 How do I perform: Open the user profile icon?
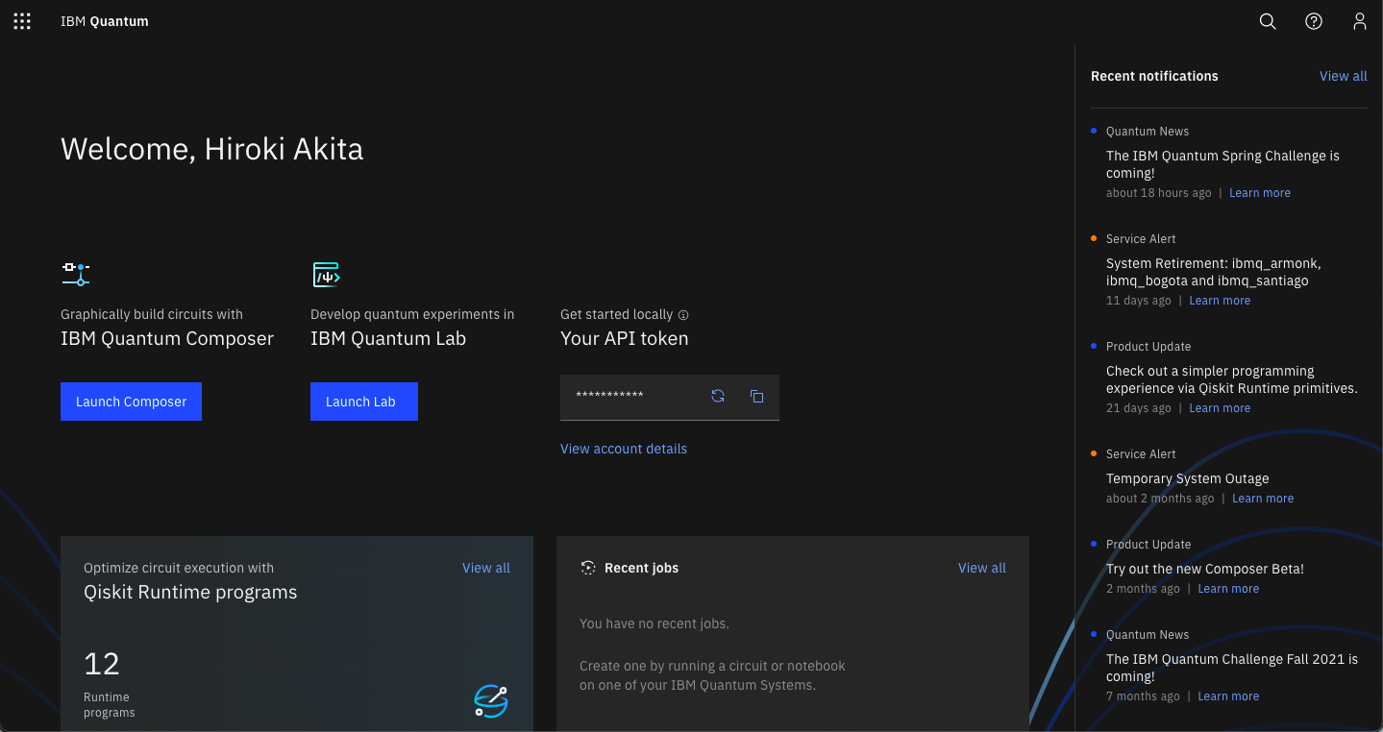1360,21
